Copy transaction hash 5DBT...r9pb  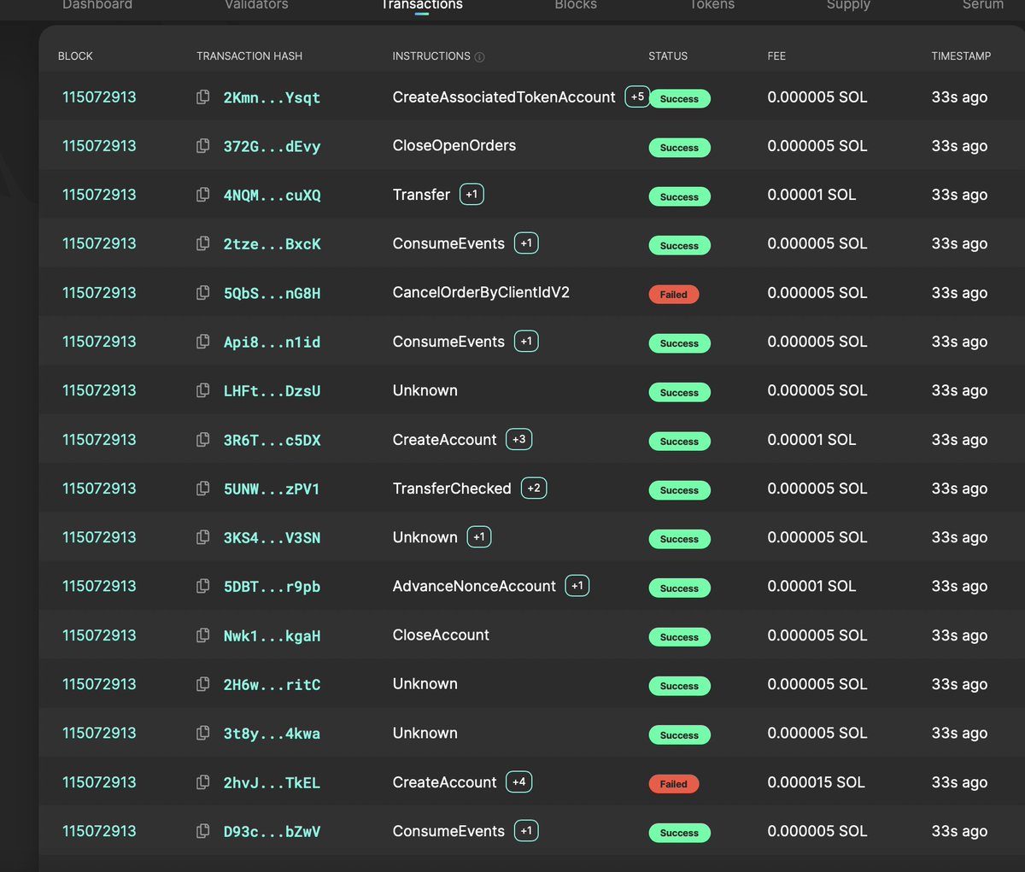click(203, 586)
